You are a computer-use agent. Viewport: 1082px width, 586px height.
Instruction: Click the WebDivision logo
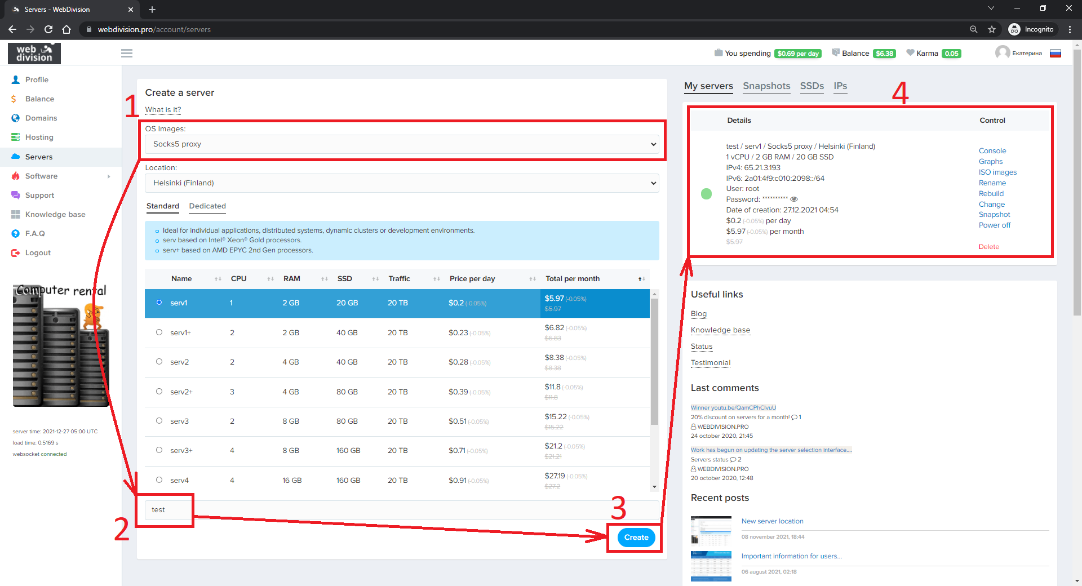pyautogui.click(x=34, y=54)
